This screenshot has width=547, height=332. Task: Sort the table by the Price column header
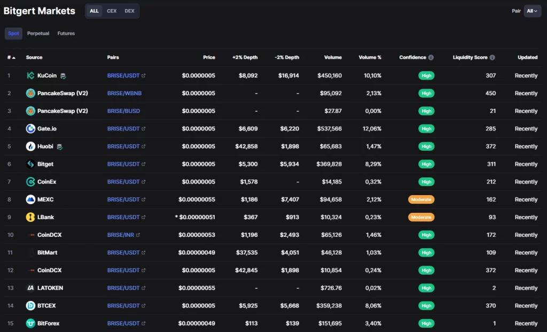point(209,57)
